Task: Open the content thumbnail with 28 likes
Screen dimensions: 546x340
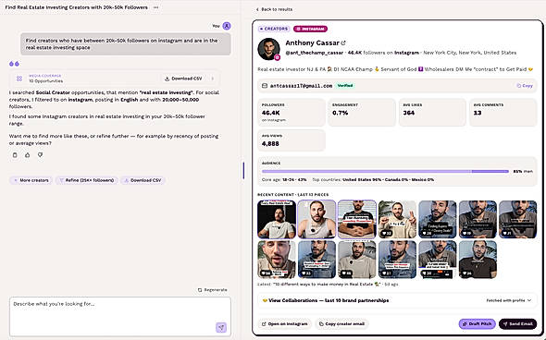Action: coord(438,219)
